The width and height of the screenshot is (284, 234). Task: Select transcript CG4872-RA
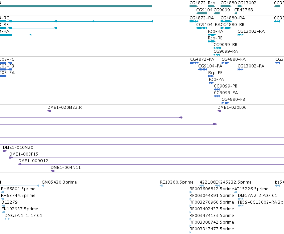[202, 18]
